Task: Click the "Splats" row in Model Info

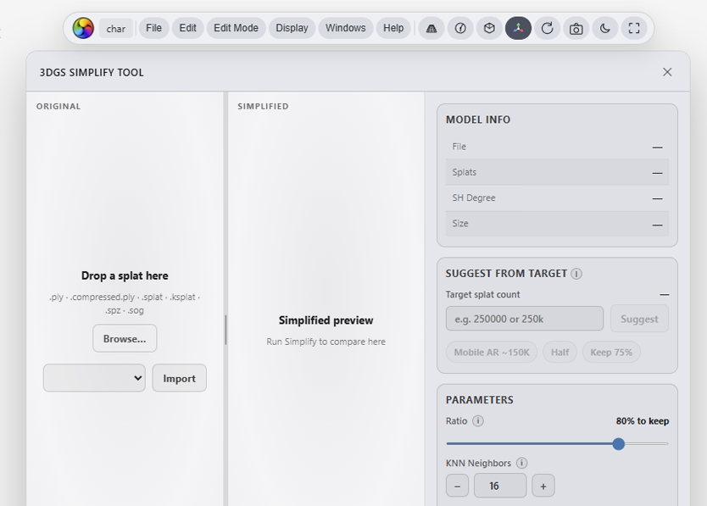Action: (x=557, y=172)
